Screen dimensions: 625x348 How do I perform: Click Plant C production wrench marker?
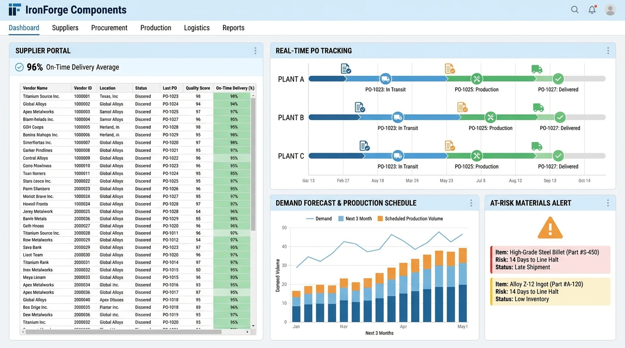(x=476, y=156)
